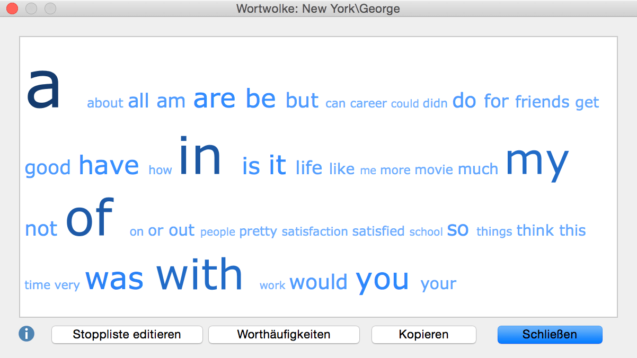Open Stoppliste editieren
637x358 pixels.
127,335
